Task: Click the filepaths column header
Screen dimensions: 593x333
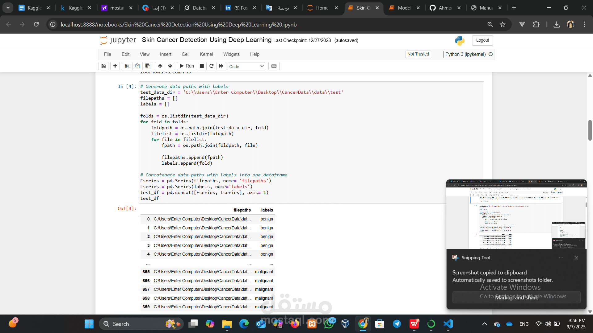Action: 242,210
